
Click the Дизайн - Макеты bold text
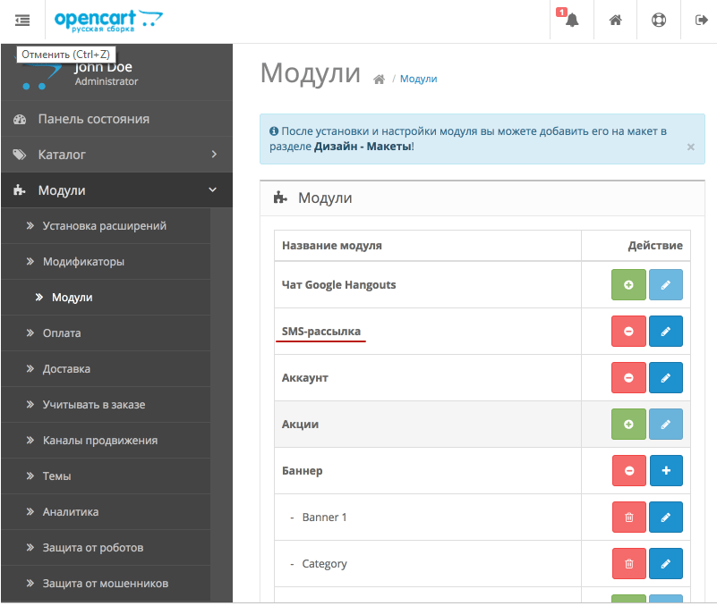pyautogui.click(x=363, y=147)
